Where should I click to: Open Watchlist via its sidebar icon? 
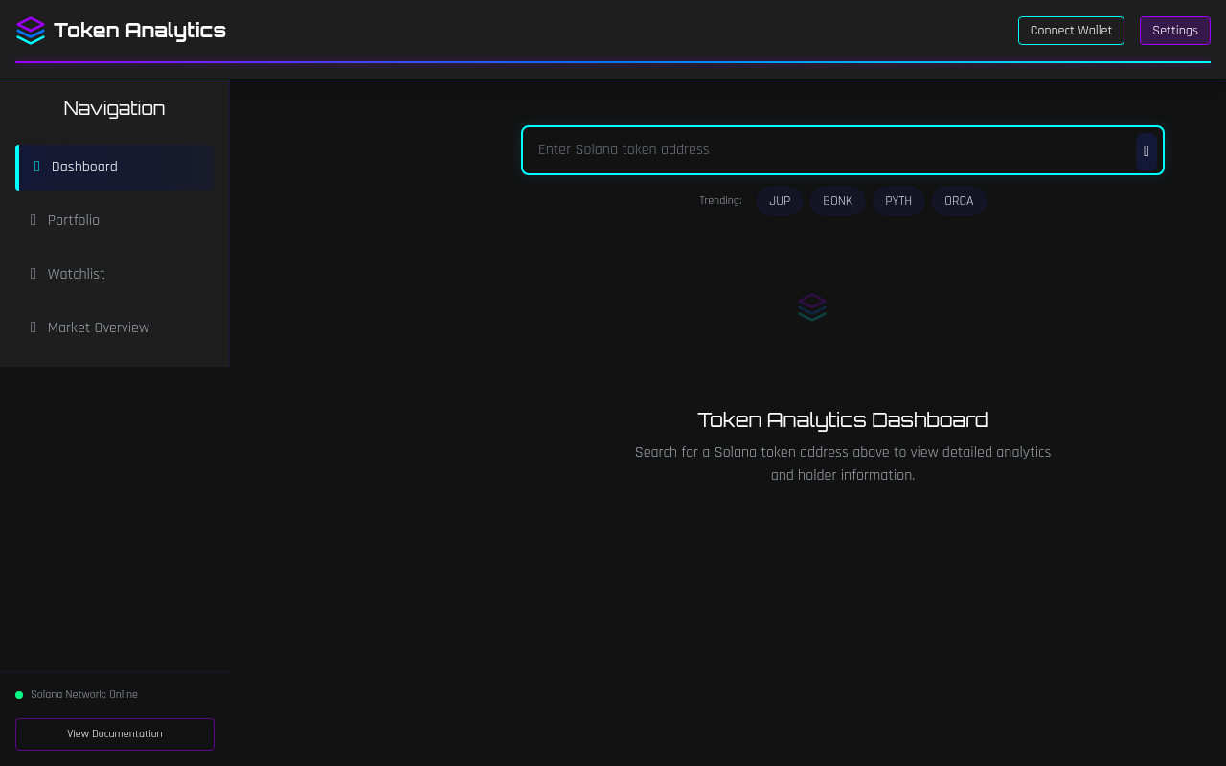(33, 274)
